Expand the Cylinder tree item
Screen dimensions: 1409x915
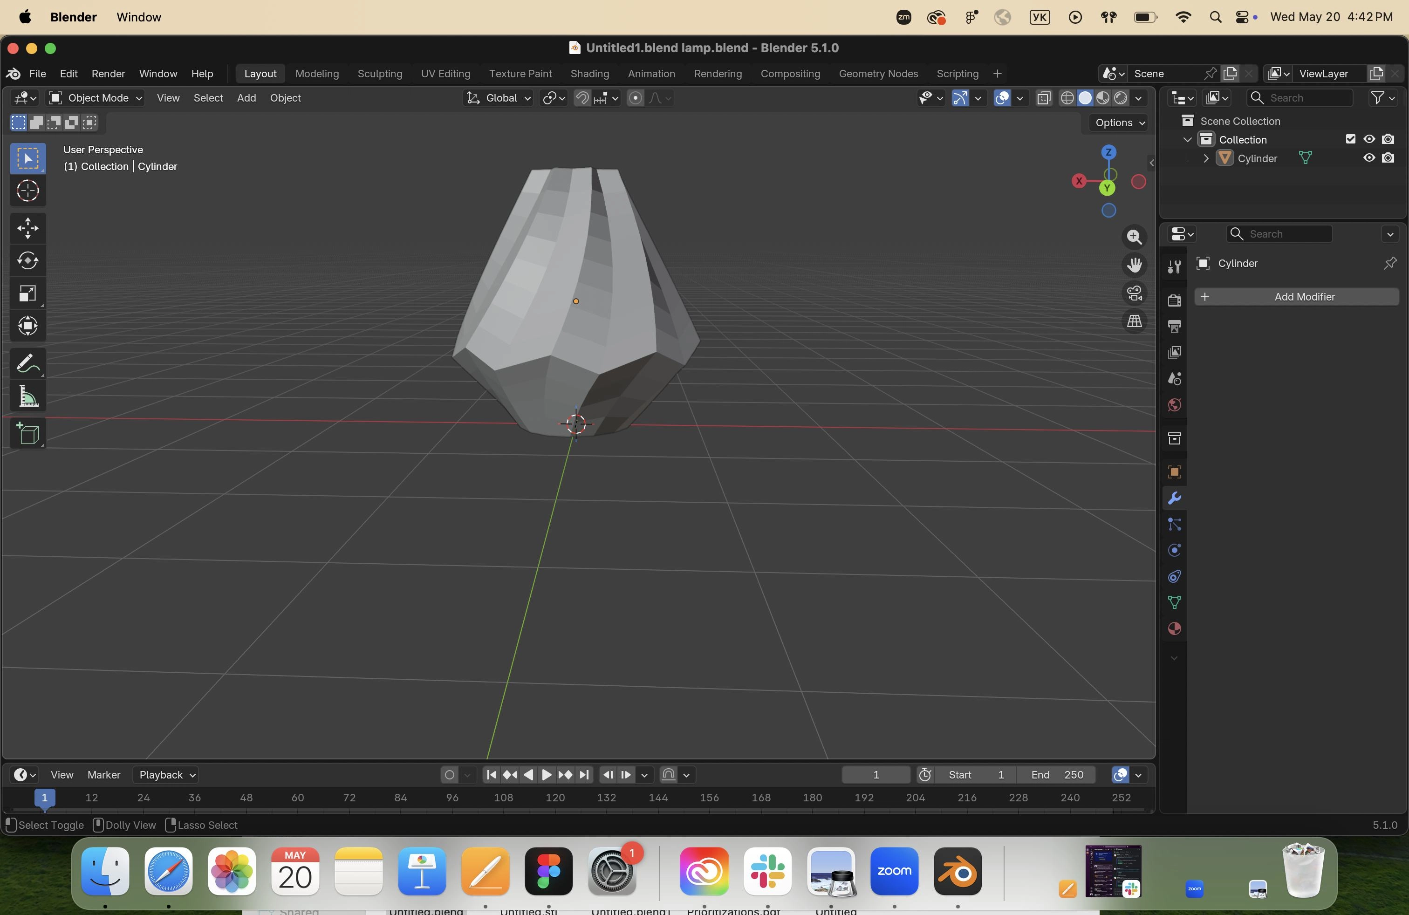(1206, 158)
